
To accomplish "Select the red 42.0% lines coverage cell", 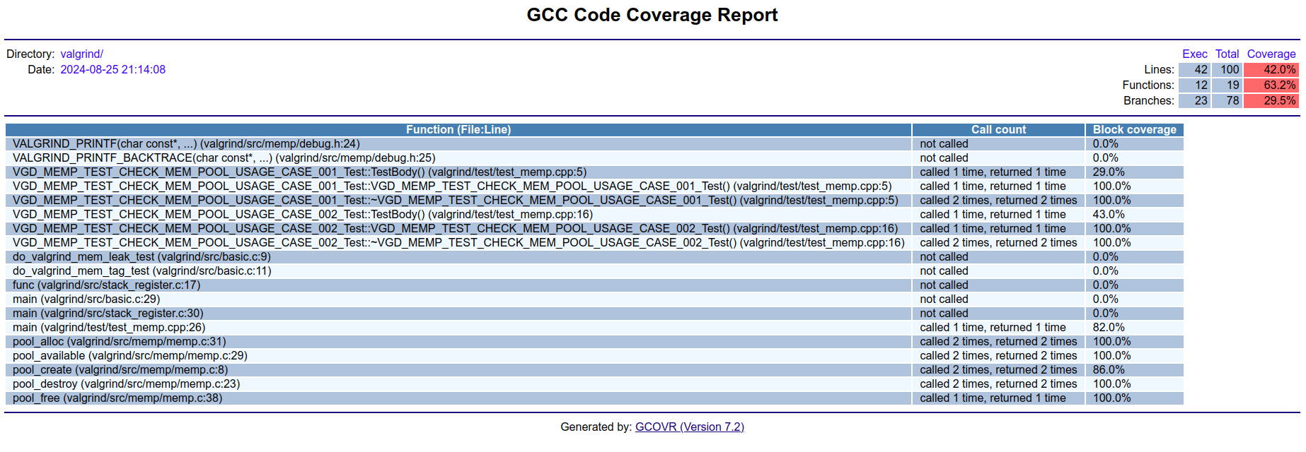I will (x=1271, y=69).
